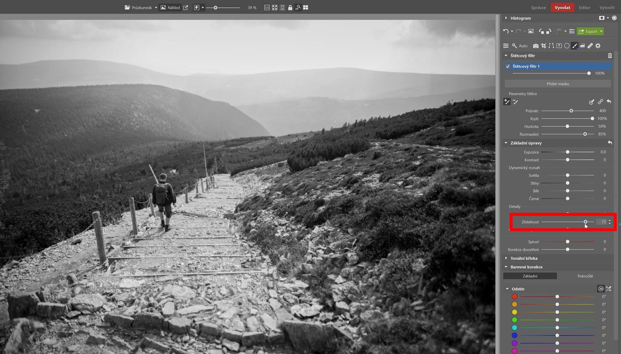This screenshot has height=354, width=621.
Task: Open the Průzkumník dropdown
Action: pos(156,8)
